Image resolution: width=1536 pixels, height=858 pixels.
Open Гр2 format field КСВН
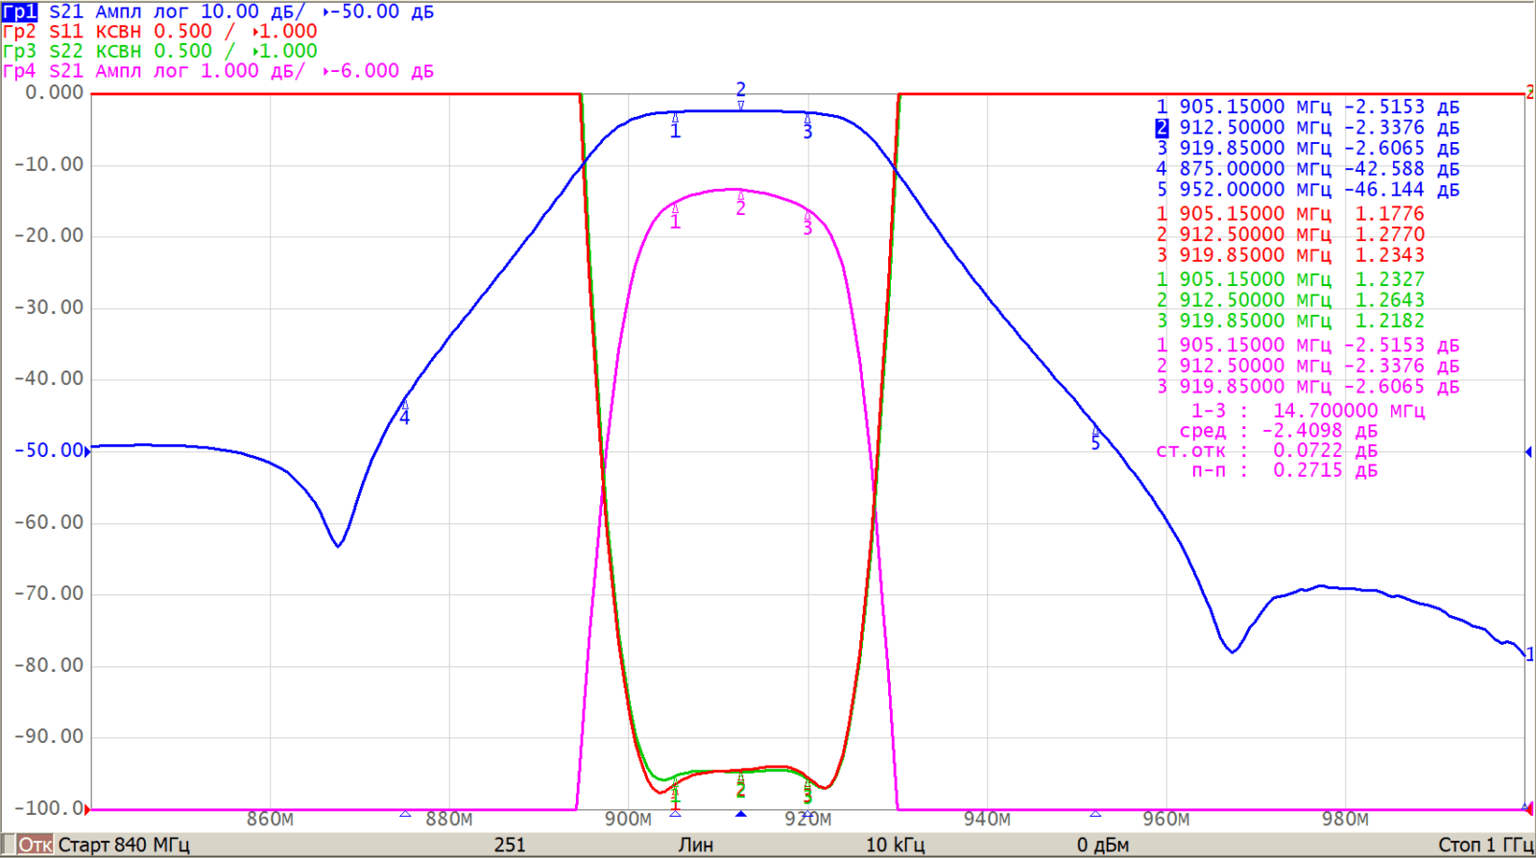pyautogui.click(x=118, y=32)
